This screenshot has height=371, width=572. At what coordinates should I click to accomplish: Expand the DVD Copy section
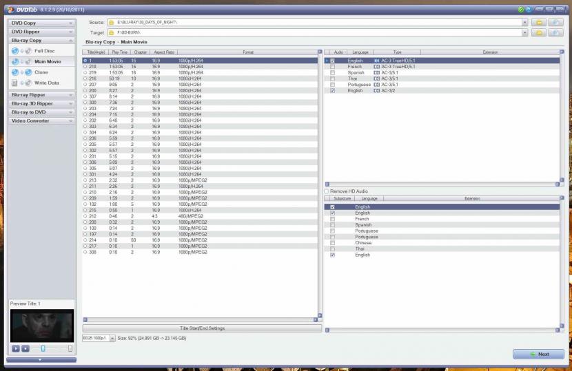pos(41,23)
